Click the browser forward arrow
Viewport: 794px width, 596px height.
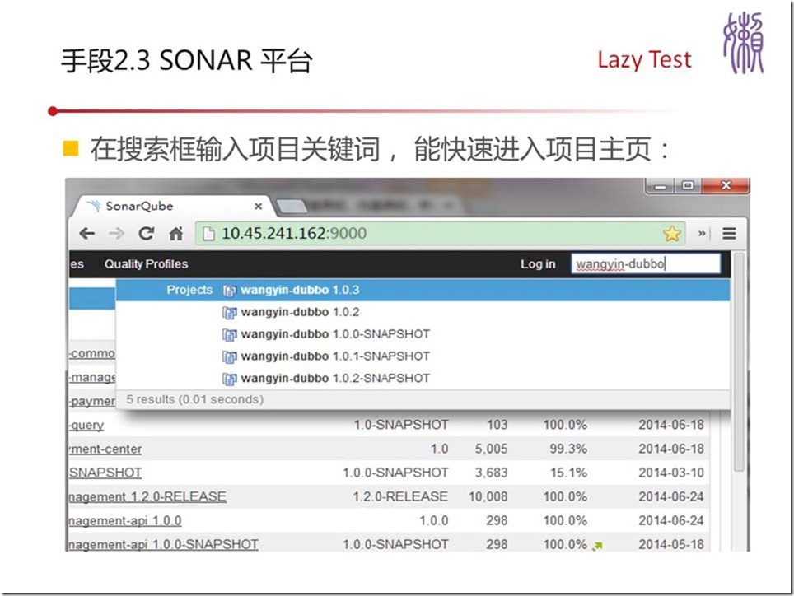tap(116, 233)
